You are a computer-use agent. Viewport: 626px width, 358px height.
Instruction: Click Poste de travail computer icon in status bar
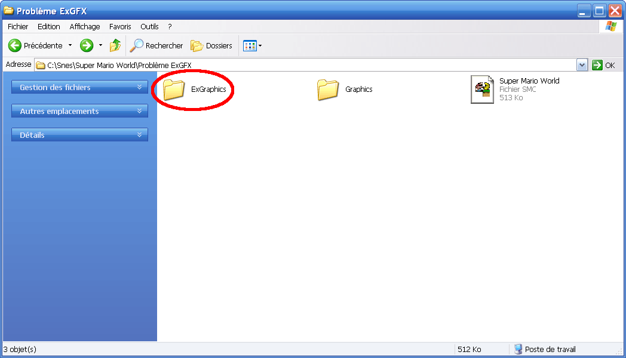(518, 349)
